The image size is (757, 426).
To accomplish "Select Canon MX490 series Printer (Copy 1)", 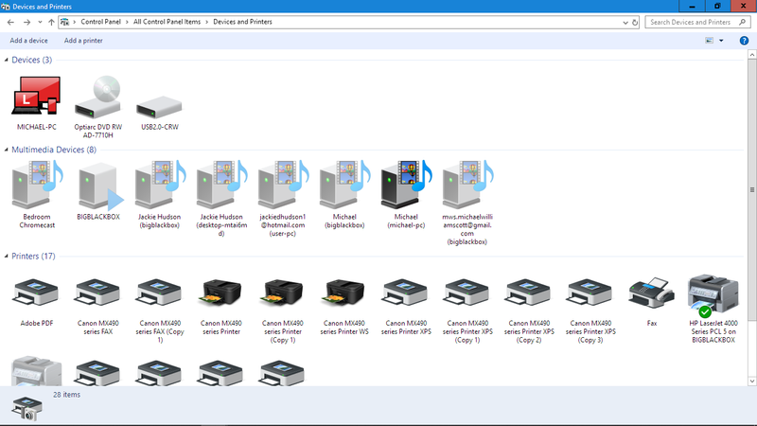I will [x=282, y=292].
